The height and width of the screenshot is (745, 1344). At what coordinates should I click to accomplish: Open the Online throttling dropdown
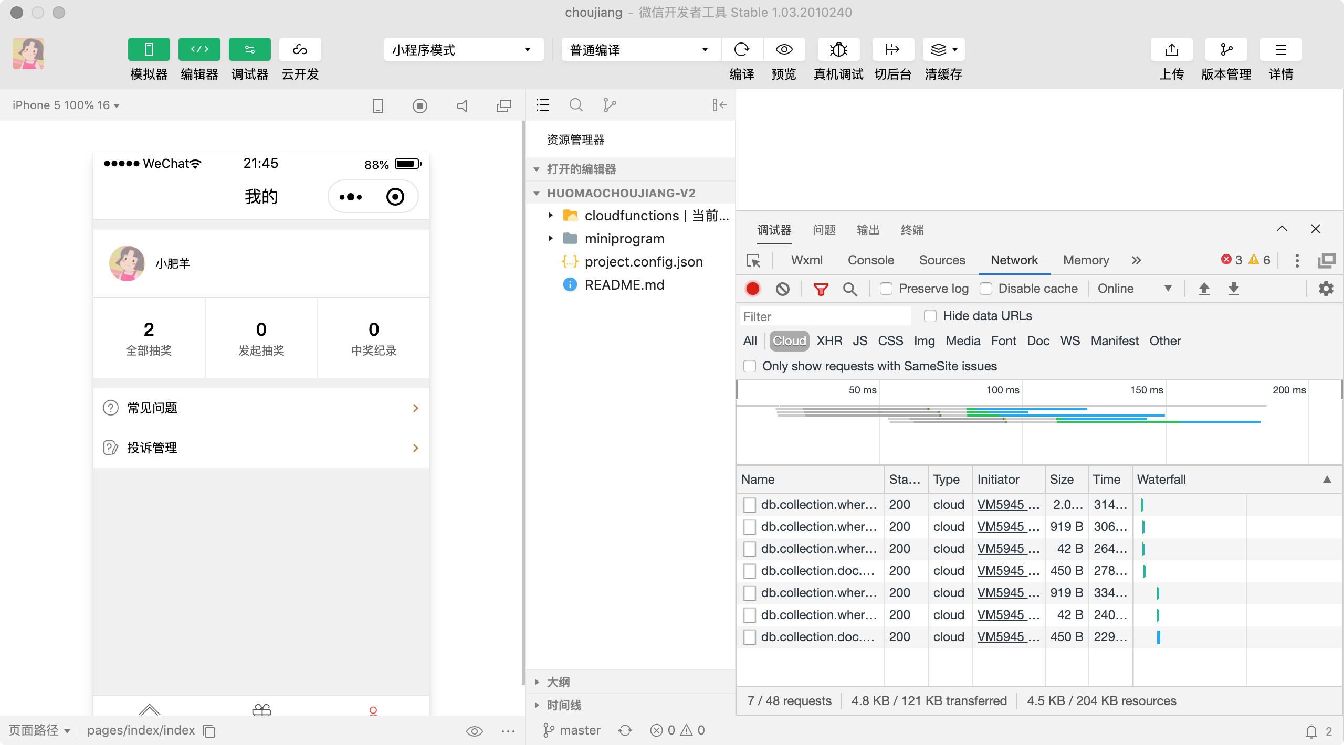pos(1134,289)
